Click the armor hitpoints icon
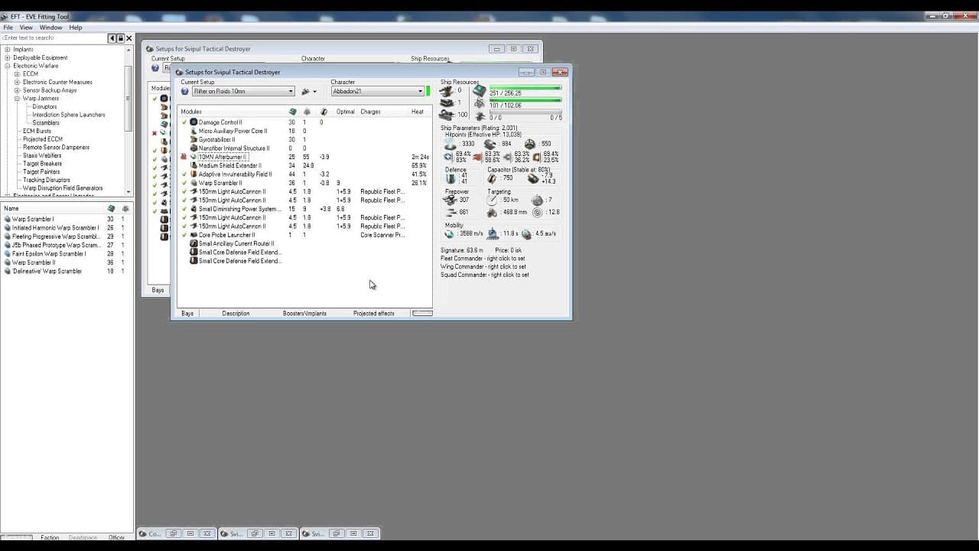This screenshot has width=979, height=551. click(490, 144)
